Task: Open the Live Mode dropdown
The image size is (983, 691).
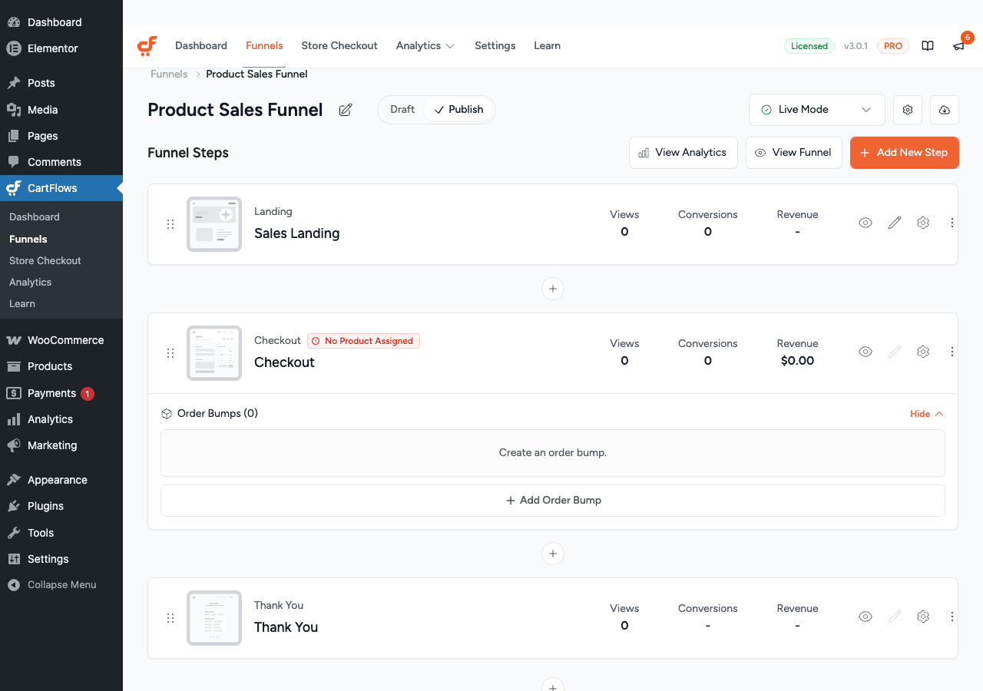Action: (x=817, y=110)
